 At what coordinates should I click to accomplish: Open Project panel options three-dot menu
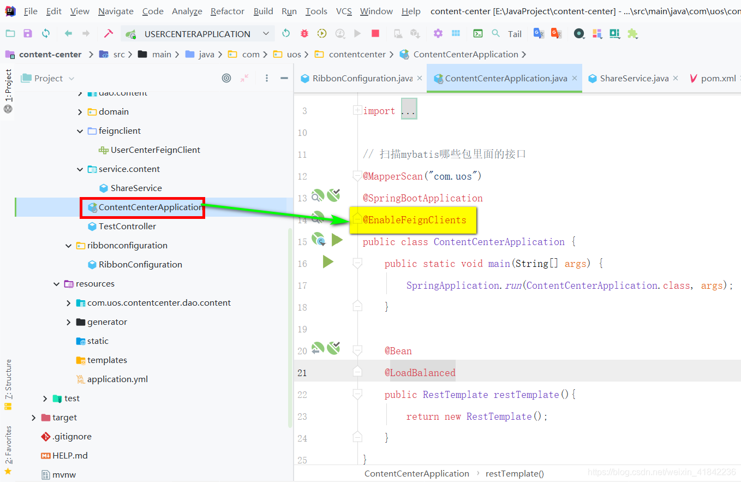coord(267,78)
